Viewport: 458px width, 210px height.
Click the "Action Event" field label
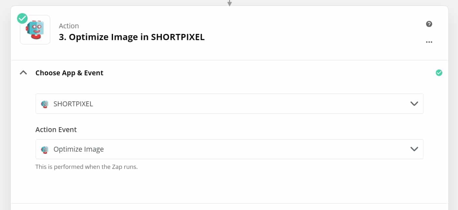[x=56, y=129]
